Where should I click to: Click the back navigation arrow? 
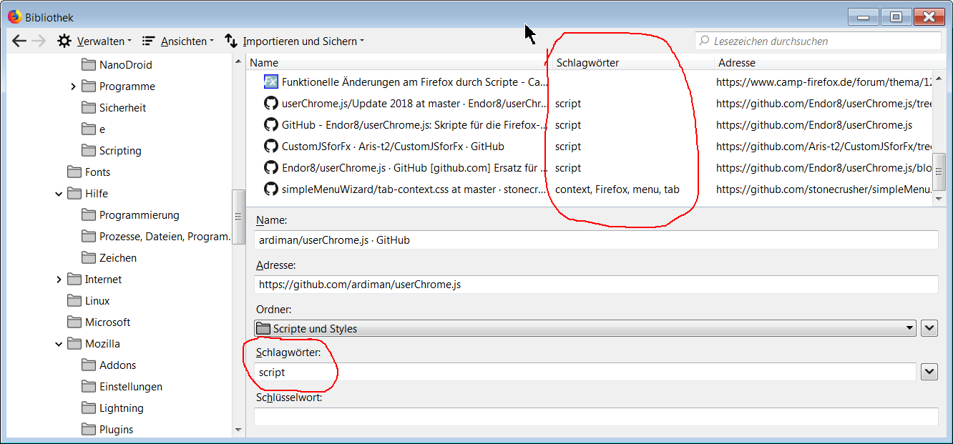coord(19,41)
